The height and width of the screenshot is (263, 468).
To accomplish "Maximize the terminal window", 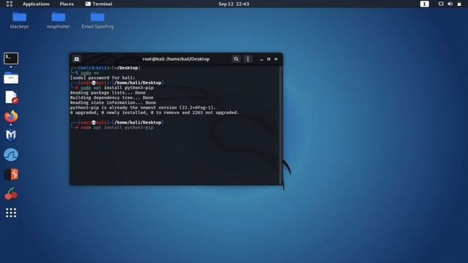I will [x=268, y=59].
